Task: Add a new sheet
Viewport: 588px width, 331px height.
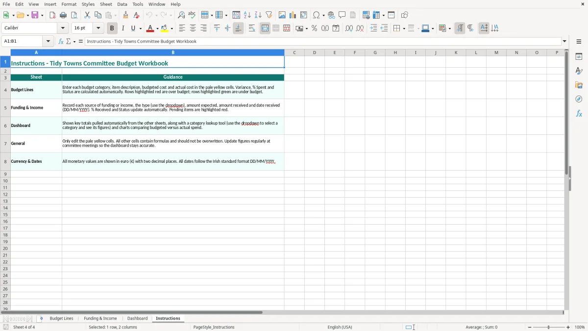Action: [41, 319]
